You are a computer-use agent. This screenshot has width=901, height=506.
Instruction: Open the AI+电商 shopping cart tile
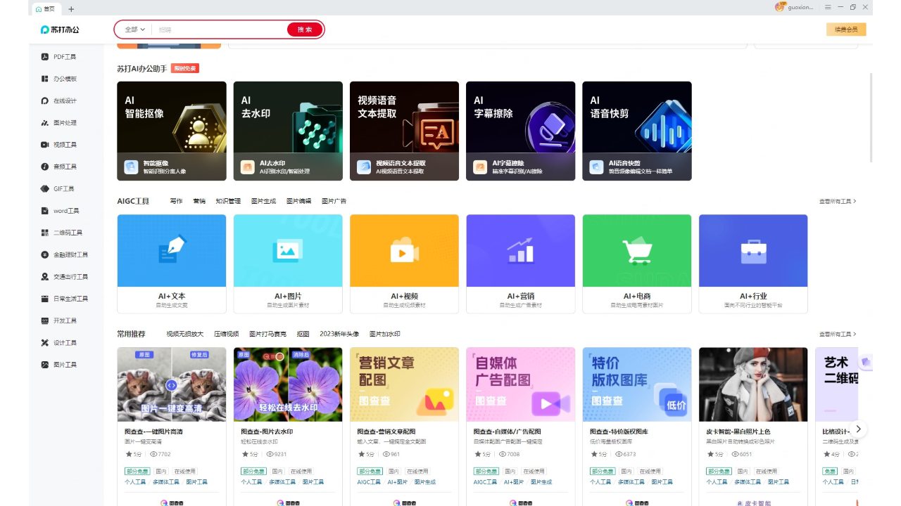(x=636, y=251)
